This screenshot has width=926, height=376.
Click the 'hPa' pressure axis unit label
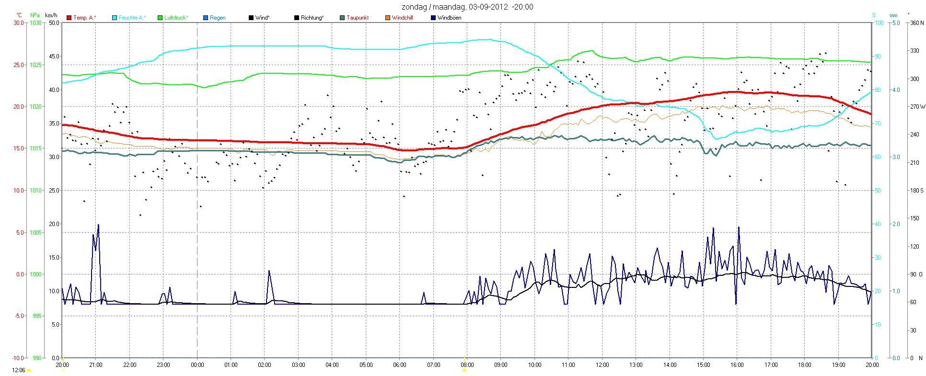[x=35, y=15]
